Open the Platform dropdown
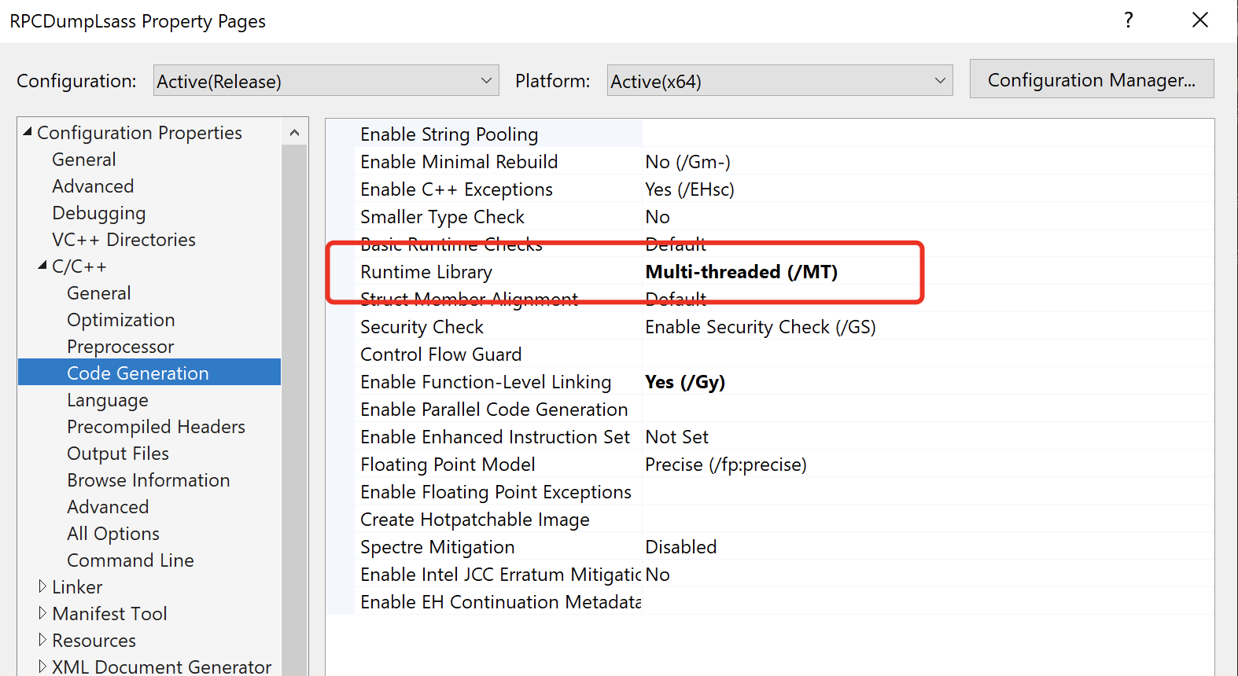This screenshot has height=676, width=1238. pyautogui.click(x=779, y=81)
